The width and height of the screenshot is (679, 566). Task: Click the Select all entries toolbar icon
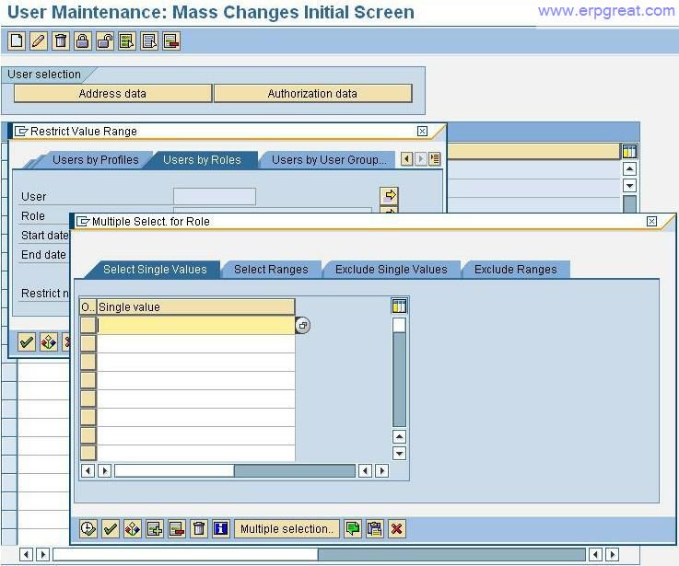(x=127, y=41)
